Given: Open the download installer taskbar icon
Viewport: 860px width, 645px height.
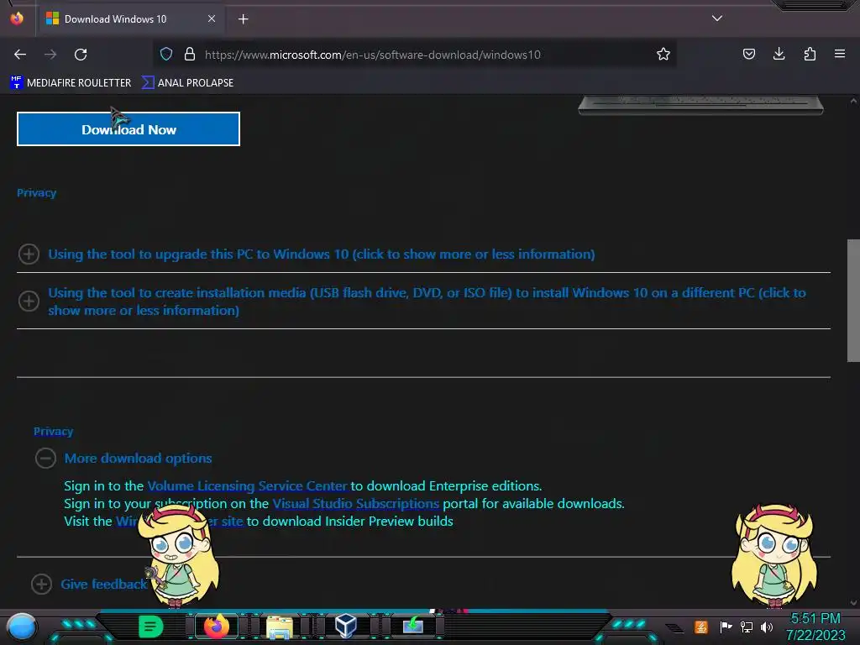Looking at the screenshot, I should pos(412,625).
